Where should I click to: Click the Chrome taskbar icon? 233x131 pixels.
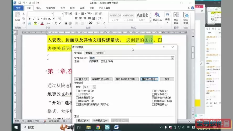point(98,127)
